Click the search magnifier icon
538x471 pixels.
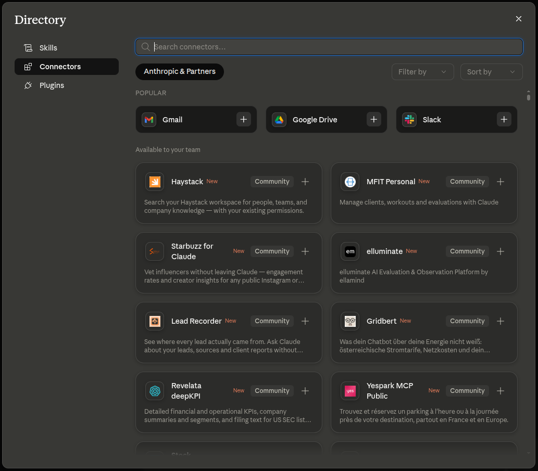pos(145,47)
